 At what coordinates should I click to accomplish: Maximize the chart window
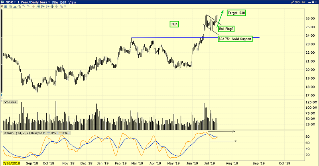pos(313,2)
